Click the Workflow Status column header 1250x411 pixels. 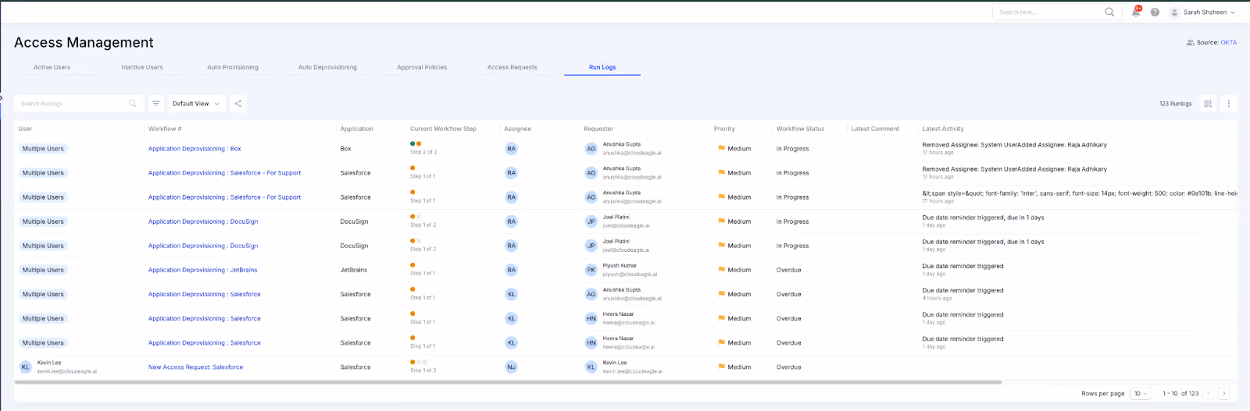[x=800, y=129]
